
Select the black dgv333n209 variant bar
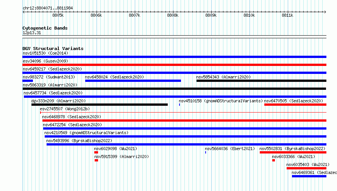point(100,105)
